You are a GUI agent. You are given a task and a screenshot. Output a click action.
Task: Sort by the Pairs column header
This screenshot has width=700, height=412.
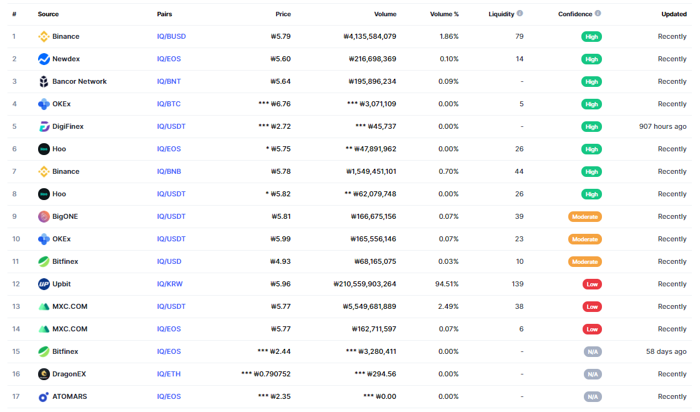coord(164,14)
